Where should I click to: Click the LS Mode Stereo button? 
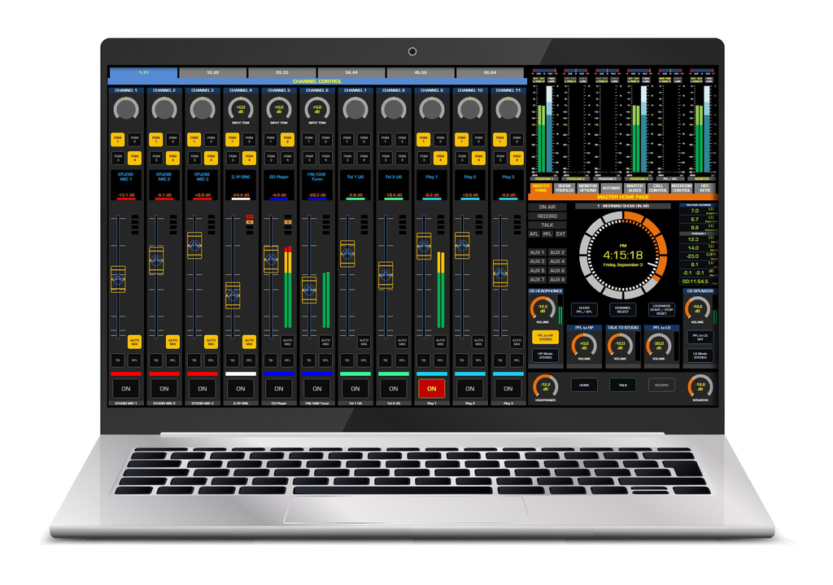tap(700, 356)
